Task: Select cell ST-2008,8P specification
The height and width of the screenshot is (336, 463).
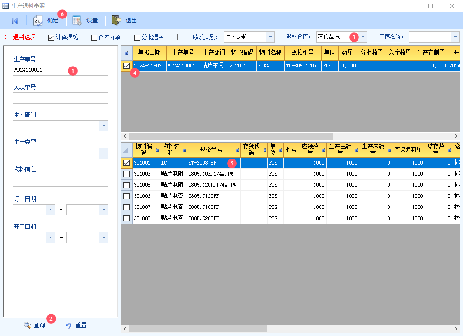Action: pyautogui.click(x=214, y=163)
